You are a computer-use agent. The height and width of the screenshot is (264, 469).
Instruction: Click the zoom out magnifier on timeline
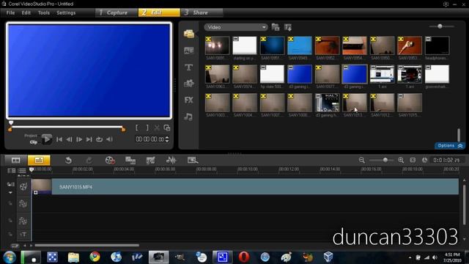(x=362, y=160)
